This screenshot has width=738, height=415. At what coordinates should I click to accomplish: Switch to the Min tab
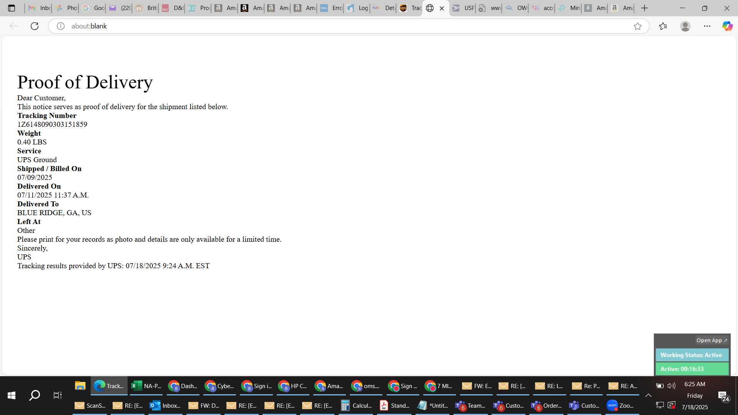[569, 8]
